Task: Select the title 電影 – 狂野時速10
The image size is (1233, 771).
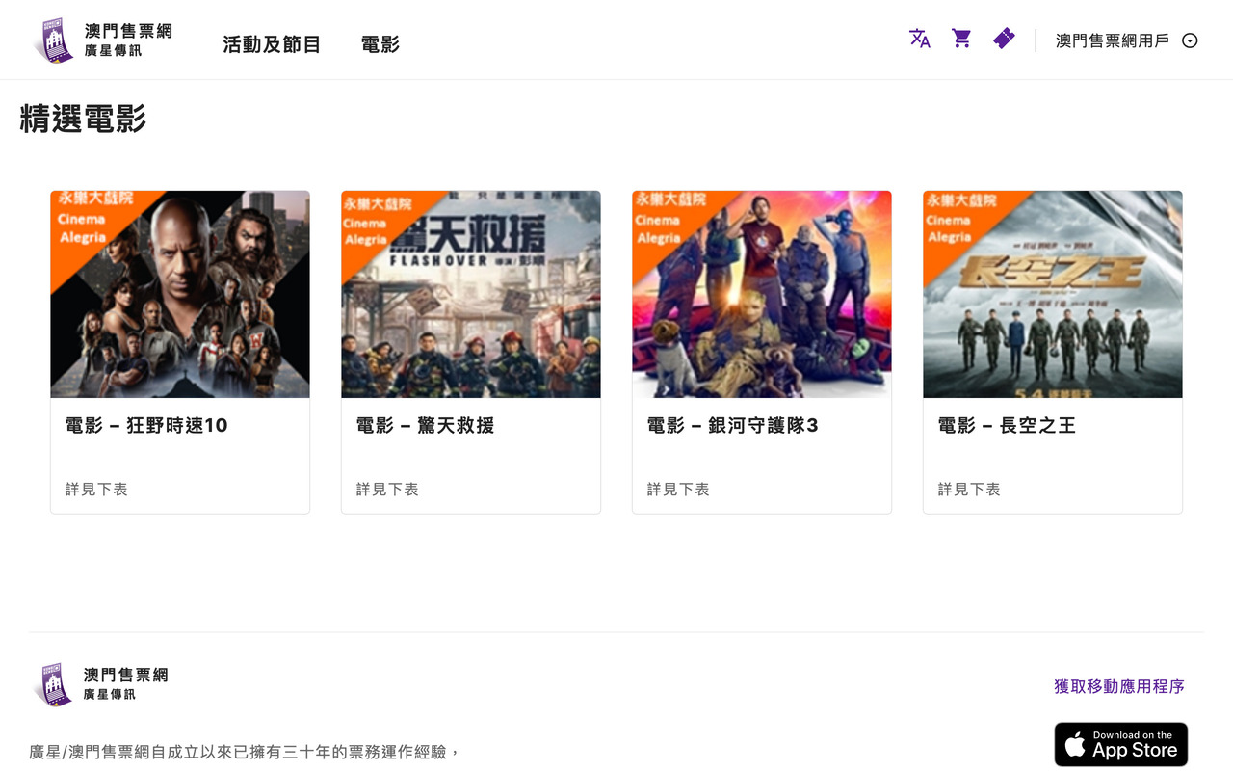Action: pyautogui.click(x=146, y=425)
